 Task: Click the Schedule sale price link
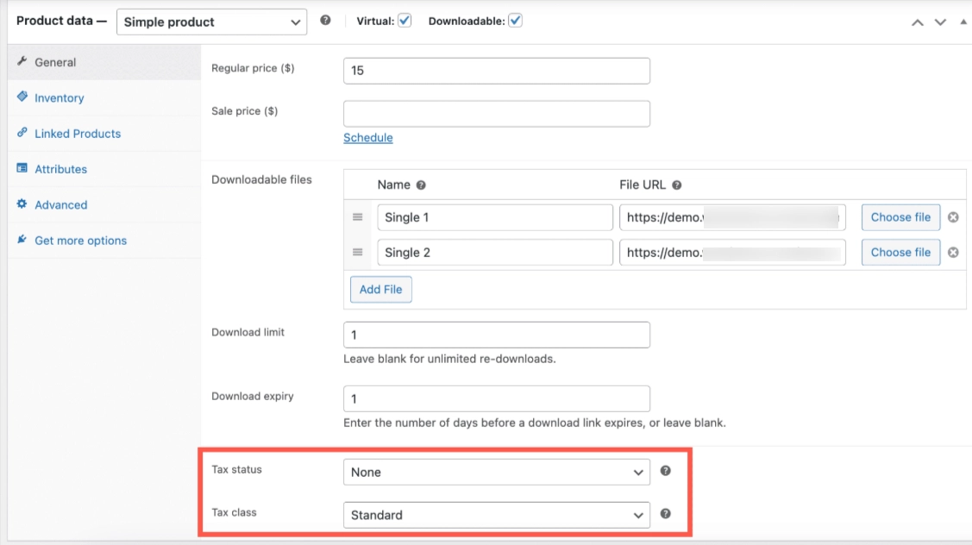point(367,138)
